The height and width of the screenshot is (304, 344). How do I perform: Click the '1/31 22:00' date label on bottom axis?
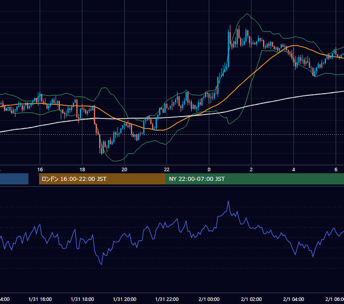tap(167, 299)
